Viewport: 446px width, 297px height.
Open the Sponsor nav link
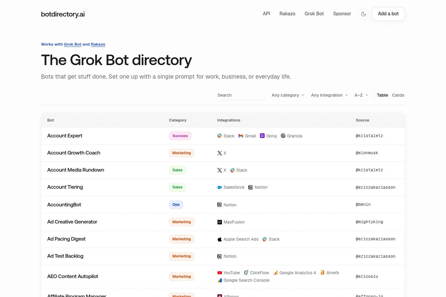342,14
